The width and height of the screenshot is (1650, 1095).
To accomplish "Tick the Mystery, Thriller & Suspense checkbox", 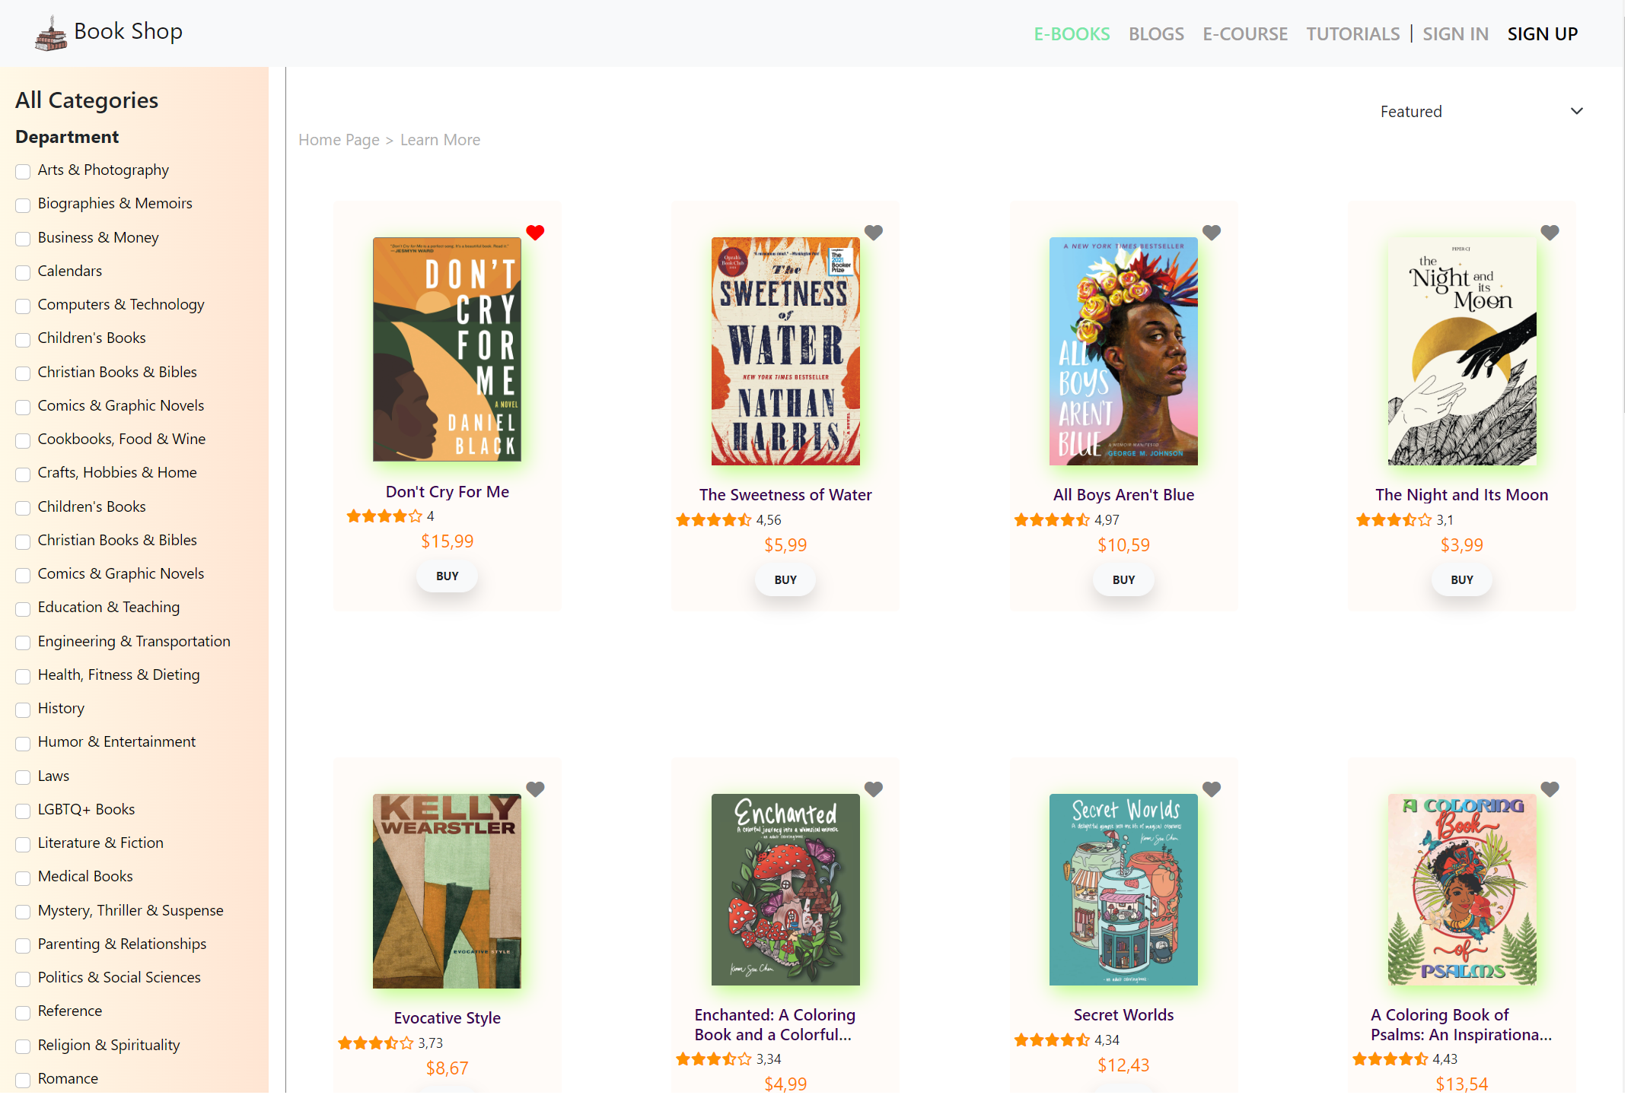I will (24, 911).
